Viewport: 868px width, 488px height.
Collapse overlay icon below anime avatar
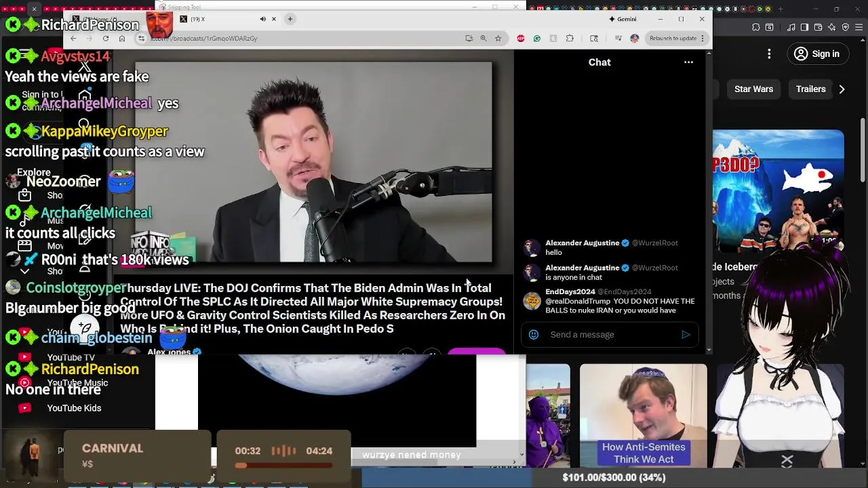(787, 462)
